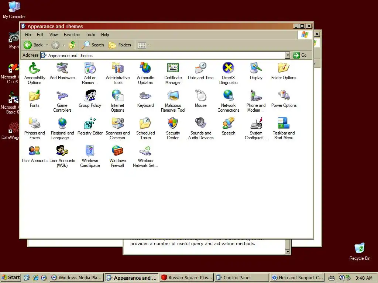Select the Automatic Updates icon
The width and height of the screenshot is (378, 283).
click(x=145, y=73)
